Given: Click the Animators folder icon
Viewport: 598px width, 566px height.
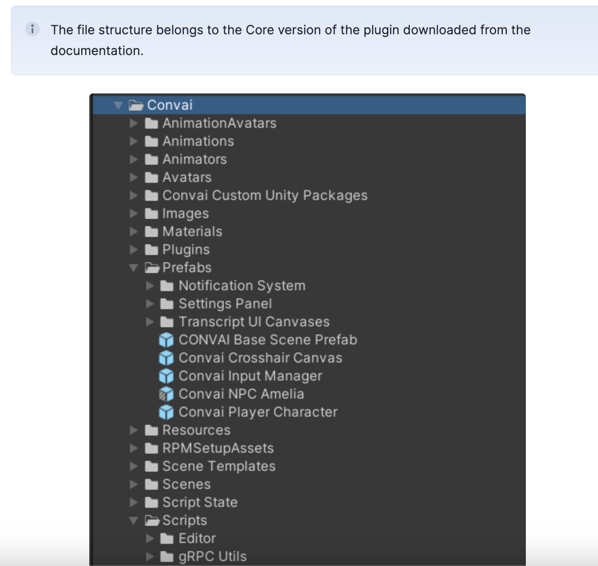Looking at the screenshot, I should coord(152,160).
